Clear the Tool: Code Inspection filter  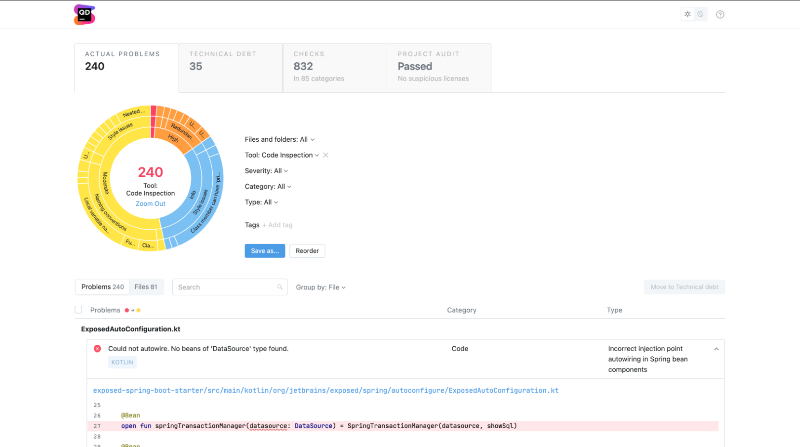(326, 155)
